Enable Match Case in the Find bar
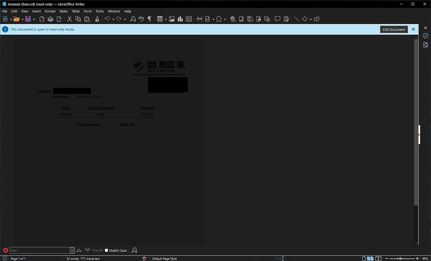 [x=107, y=250]
